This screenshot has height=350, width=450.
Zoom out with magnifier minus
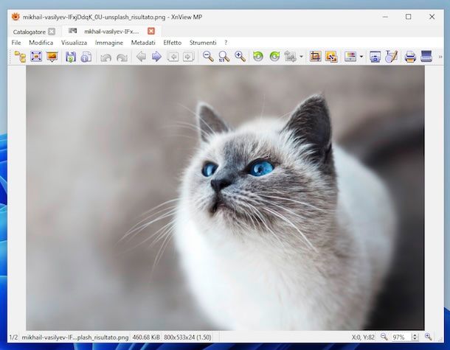click(x=208, y=57)
